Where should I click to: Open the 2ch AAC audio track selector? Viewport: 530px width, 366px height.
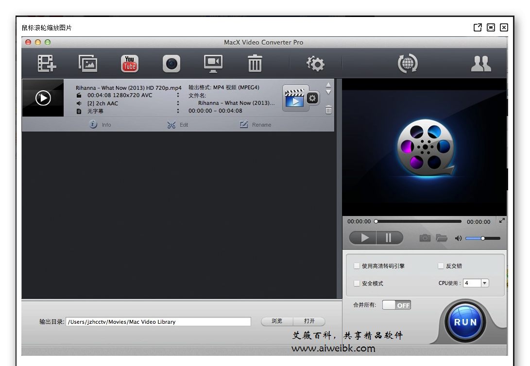coord(178,103)
